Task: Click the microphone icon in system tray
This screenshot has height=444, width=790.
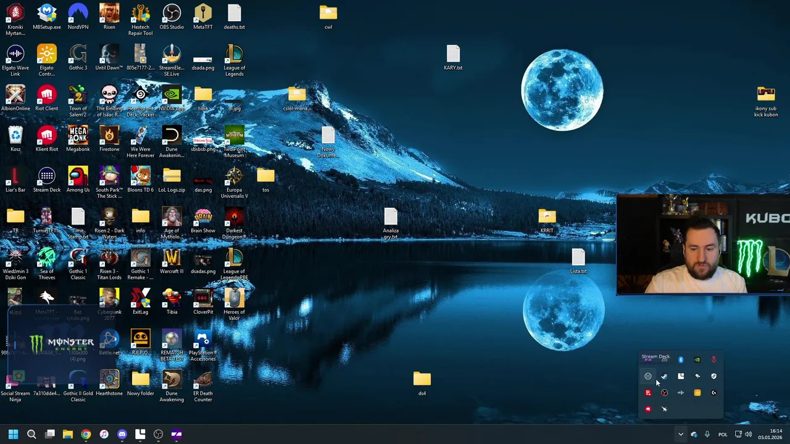Action: [707, 434]
